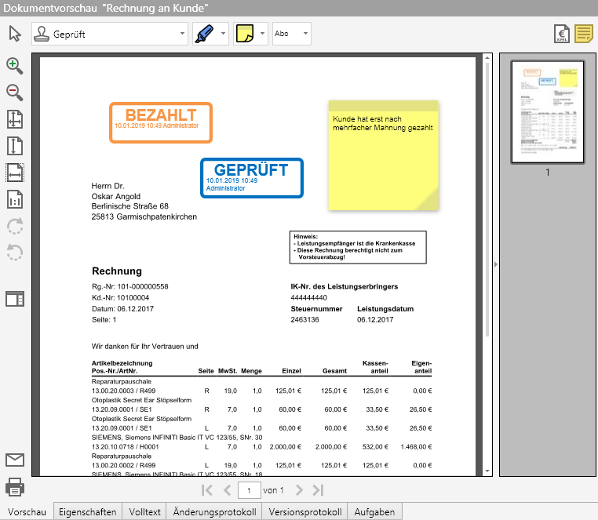This screenshot has width=598, height=520.
Task: Click the zoom in magnifier icon
Action: (x=15, y=66)
